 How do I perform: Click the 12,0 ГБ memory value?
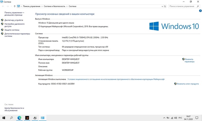click(x=73, y=41)
